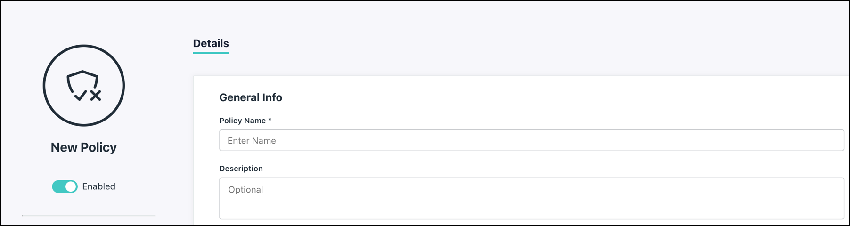
Task: Click the empty area right of General Info
Action: [518, 97]
